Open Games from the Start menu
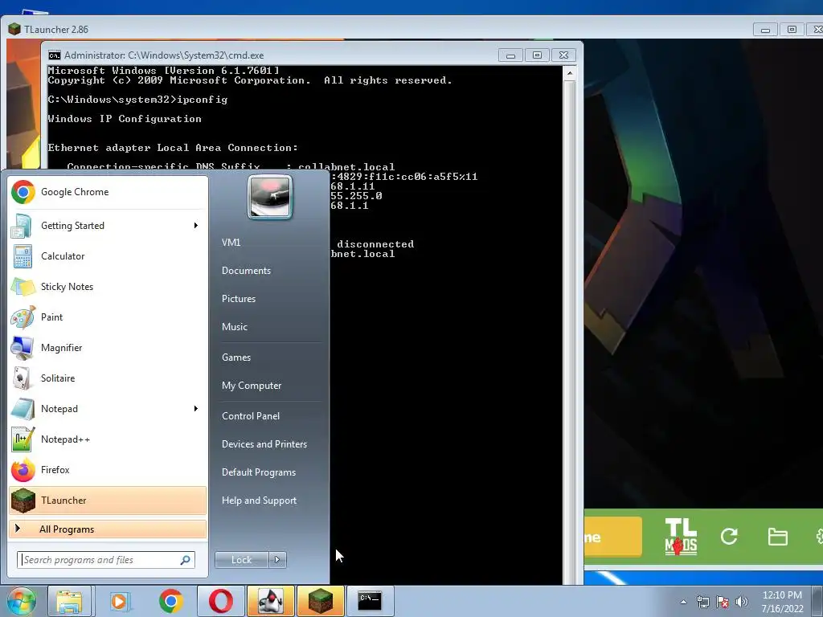 236,358
